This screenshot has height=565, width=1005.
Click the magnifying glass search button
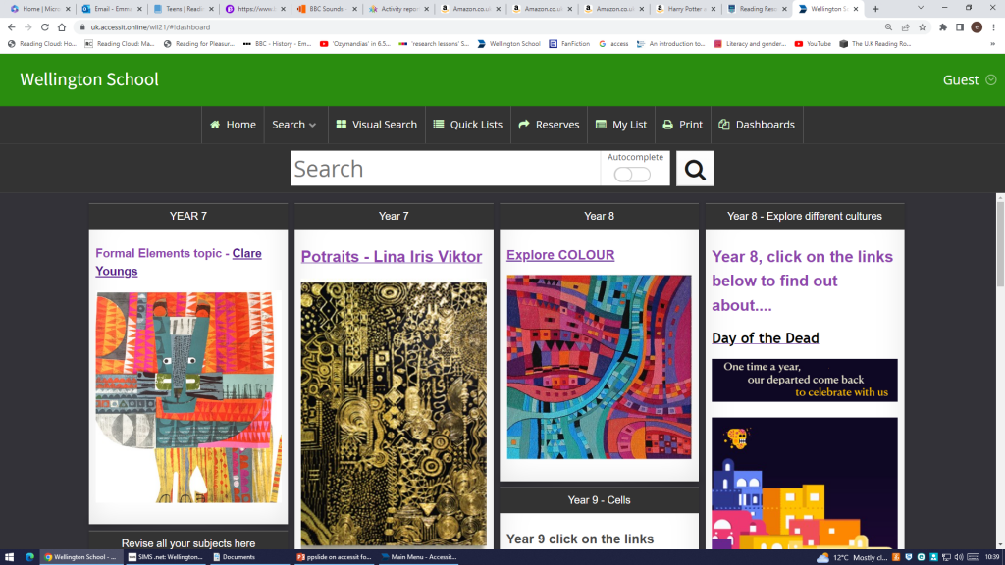pos(695,169)
